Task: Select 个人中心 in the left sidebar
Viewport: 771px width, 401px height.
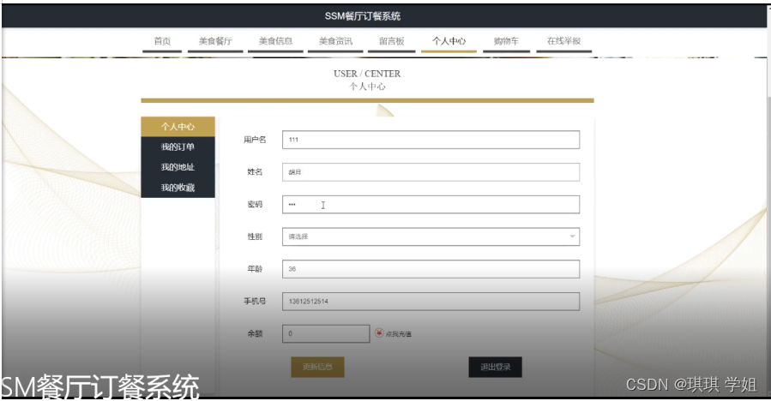Action: (178, 127)
